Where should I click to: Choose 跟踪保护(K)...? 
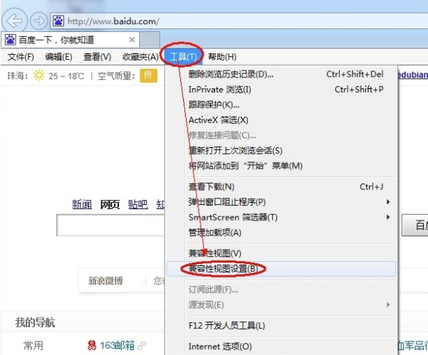[281, 105]
